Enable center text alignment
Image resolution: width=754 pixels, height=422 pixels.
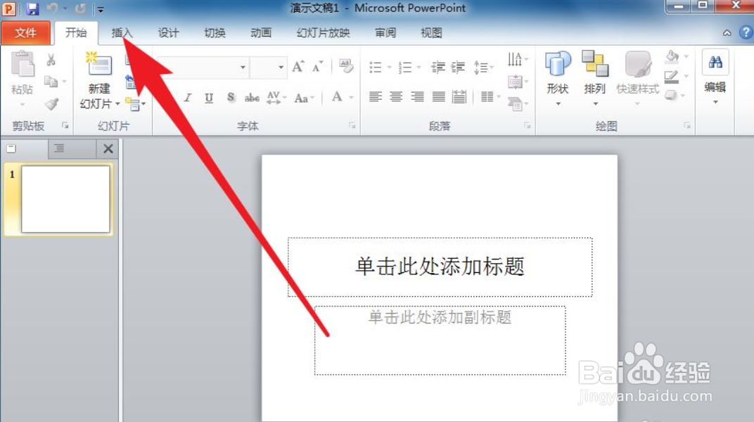click(395, 96)
